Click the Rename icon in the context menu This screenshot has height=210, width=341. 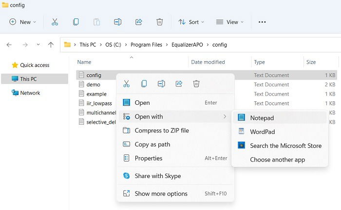click(x=161, y=83)
